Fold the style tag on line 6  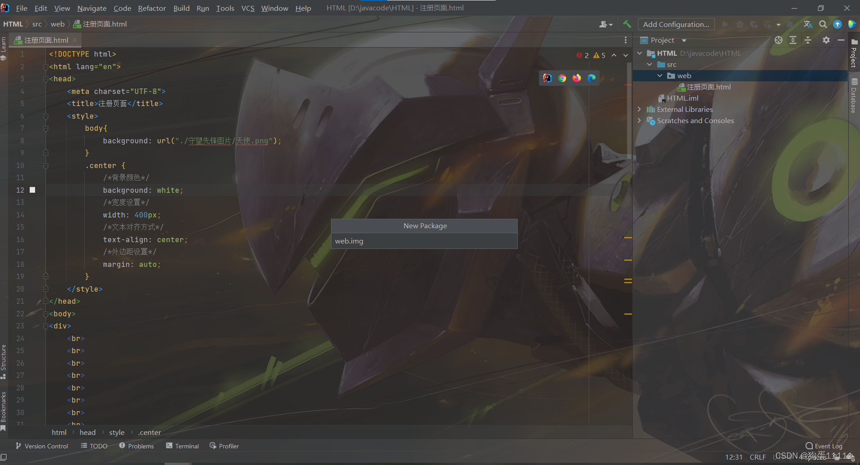46,116
